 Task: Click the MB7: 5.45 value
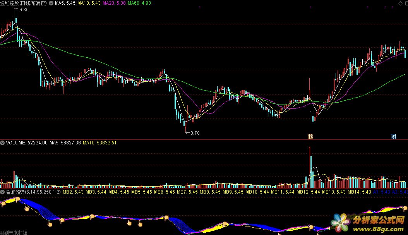coord(187,192)
